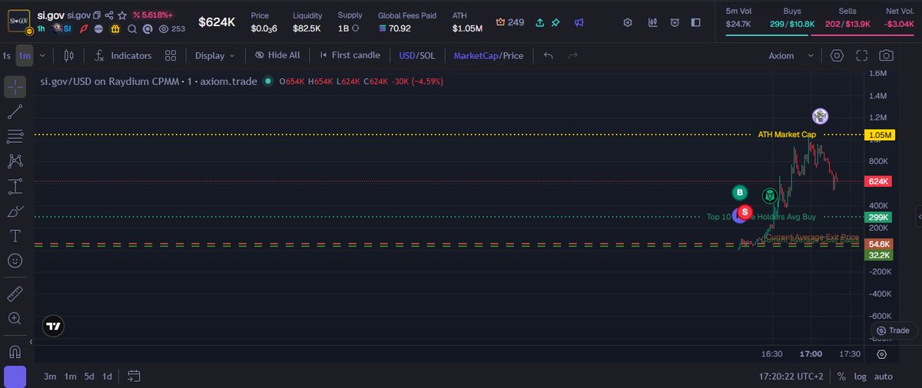Collapse the drawing toolbar arrow

(31, 343)
